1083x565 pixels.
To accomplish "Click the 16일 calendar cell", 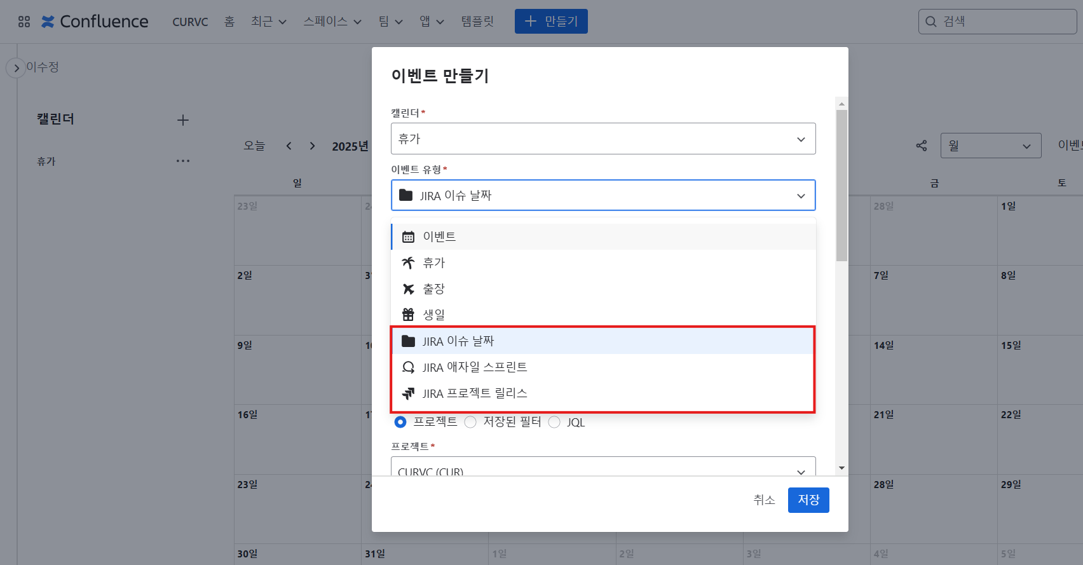I will point(297,439).
